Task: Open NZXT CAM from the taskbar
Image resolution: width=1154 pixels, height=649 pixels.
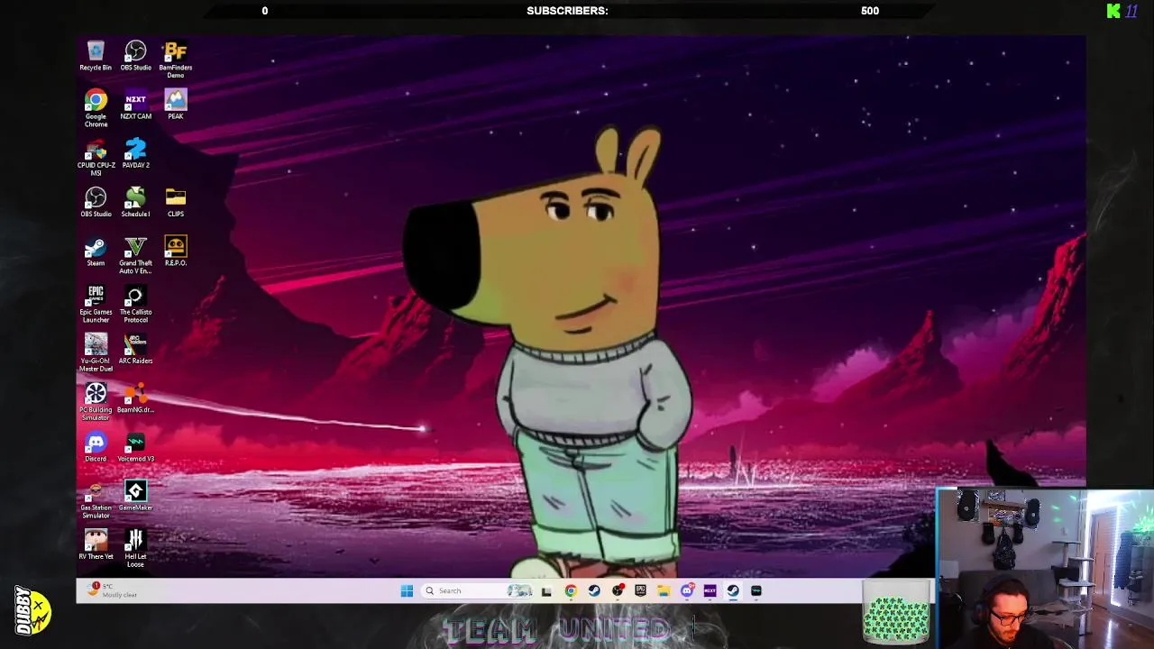Action: (710, 590)
